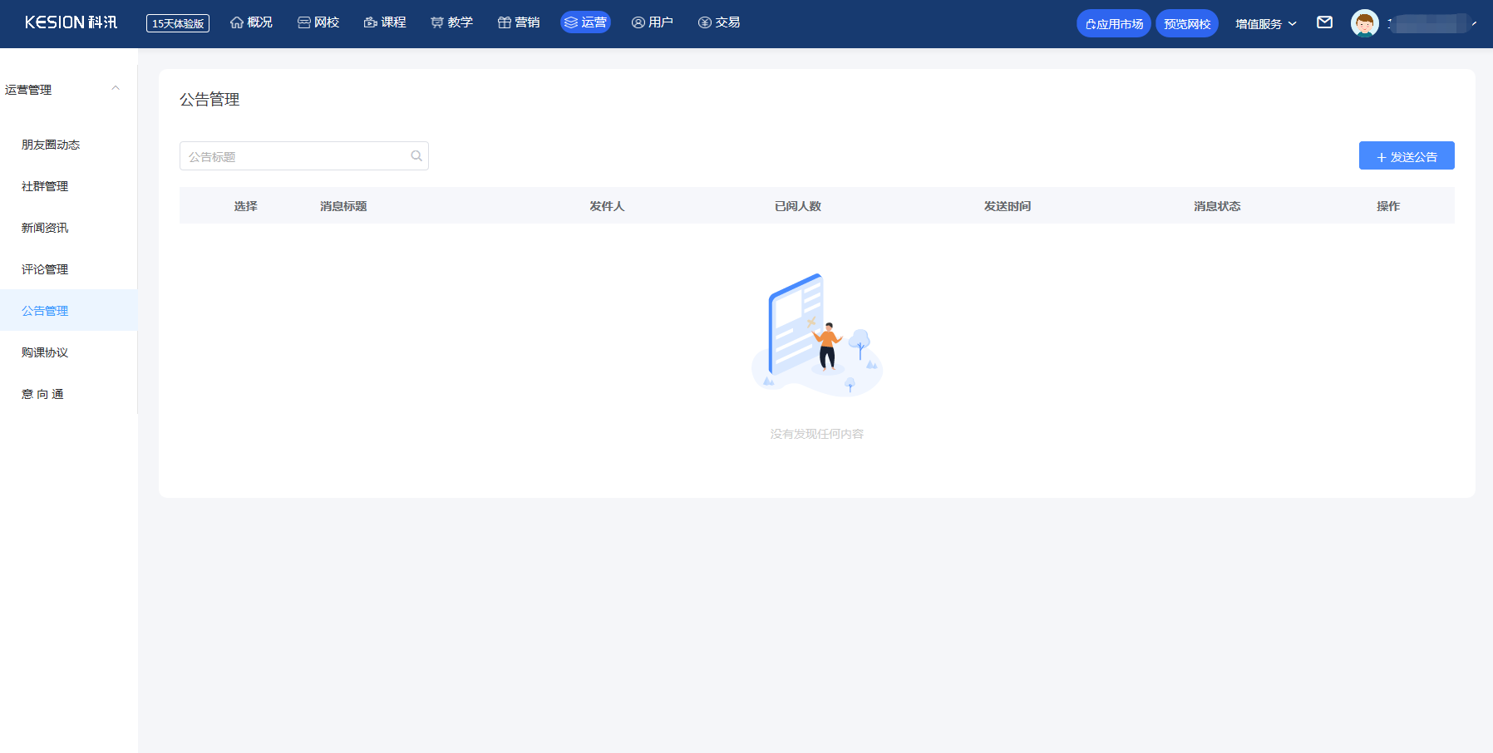Collapse the 运营管理 sidebar group
The width and height of the screenshot is (1493, 753).
(116, 88)
